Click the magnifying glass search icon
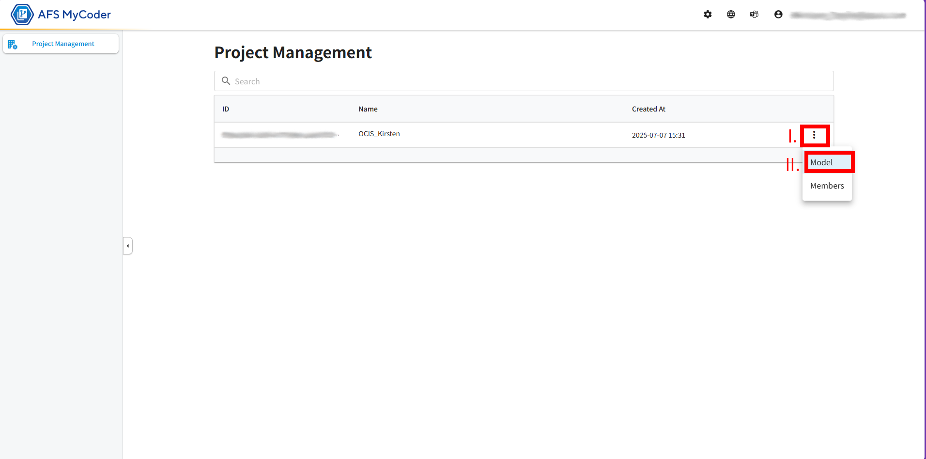The image size is (926, 459). (226, 81)
